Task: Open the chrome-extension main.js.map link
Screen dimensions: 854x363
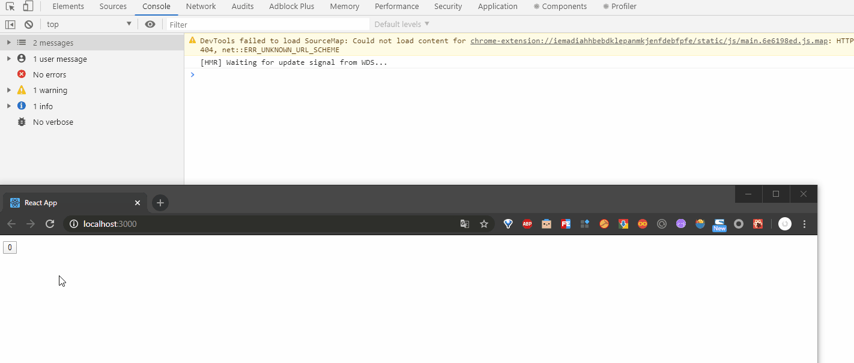Action: tap(650, 41)
